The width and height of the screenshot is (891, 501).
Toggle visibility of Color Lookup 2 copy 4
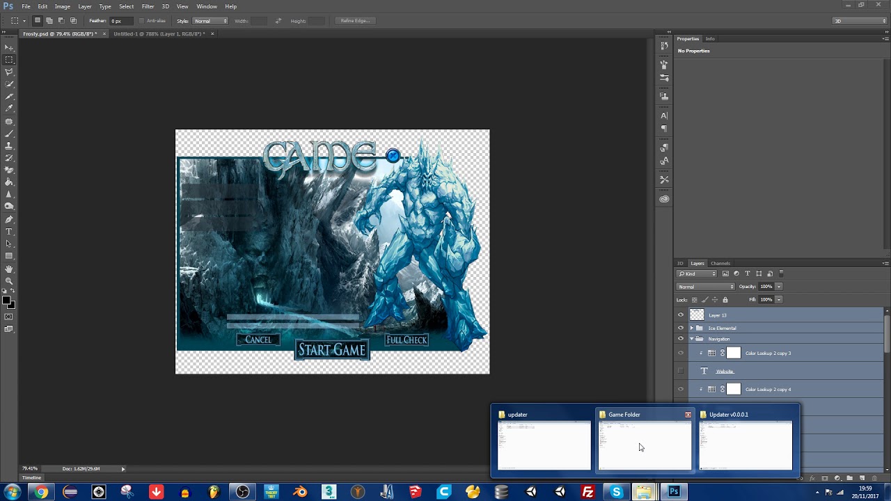click(681, 389)
